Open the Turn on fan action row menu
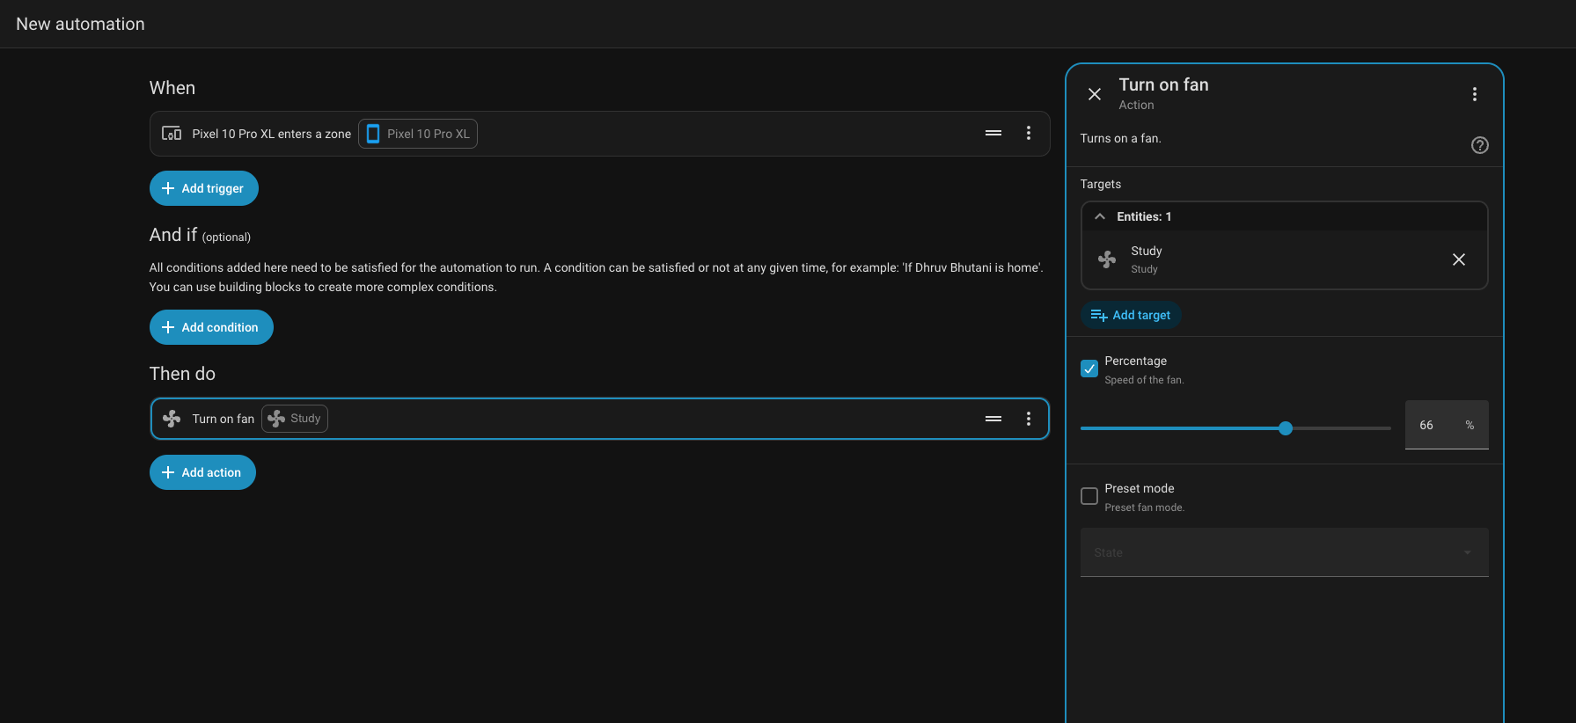Image resolution: width=1576 pixels, height=723 pixels. pyautogui.click(x=1028, y=419)
